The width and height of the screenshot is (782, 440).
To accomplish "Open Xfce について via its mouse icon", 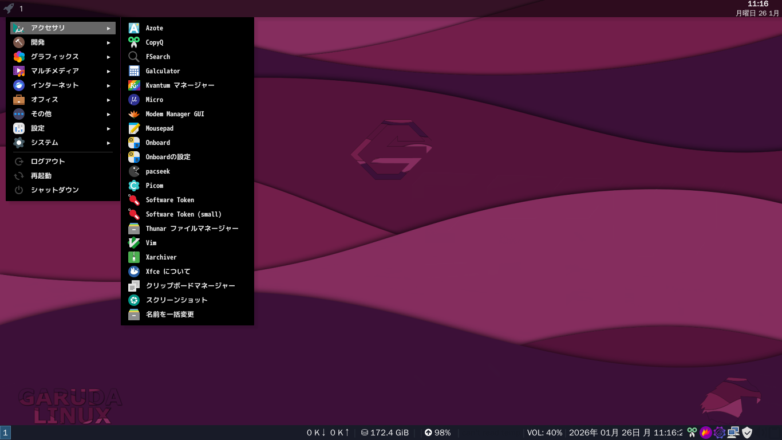I will [x=134, y=272].
